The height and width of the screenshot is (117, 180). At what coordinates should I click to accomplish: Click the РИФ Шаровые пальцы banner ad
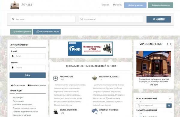click(91, 48)
